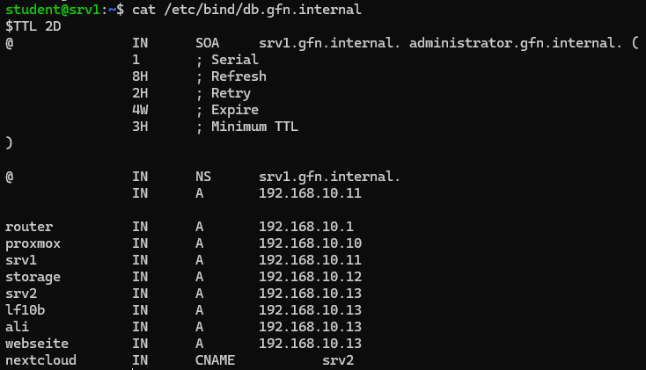
Task: Click the 4W Expire value
Action: click(x=139, y=110)
